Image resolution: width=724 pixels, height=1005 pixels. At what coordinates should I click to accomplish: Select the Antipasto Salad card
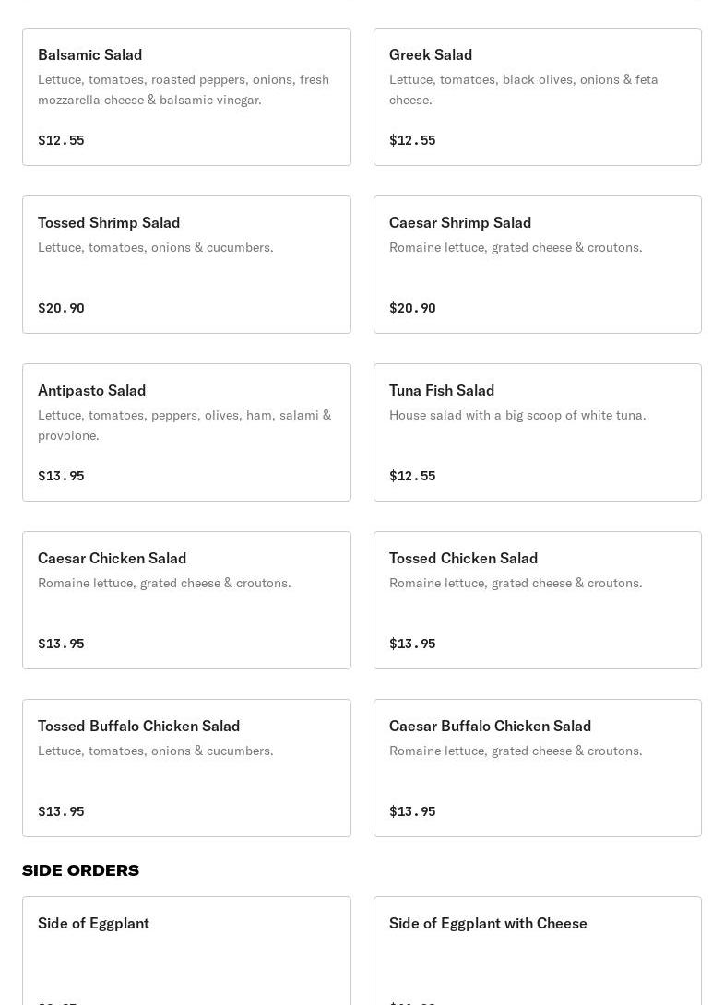(186, 432)
